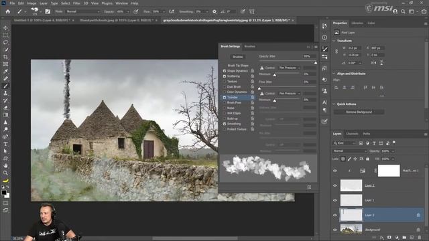Add a layer mask
Viewport: 429px width, 241px height.
(x=389, y=238)
